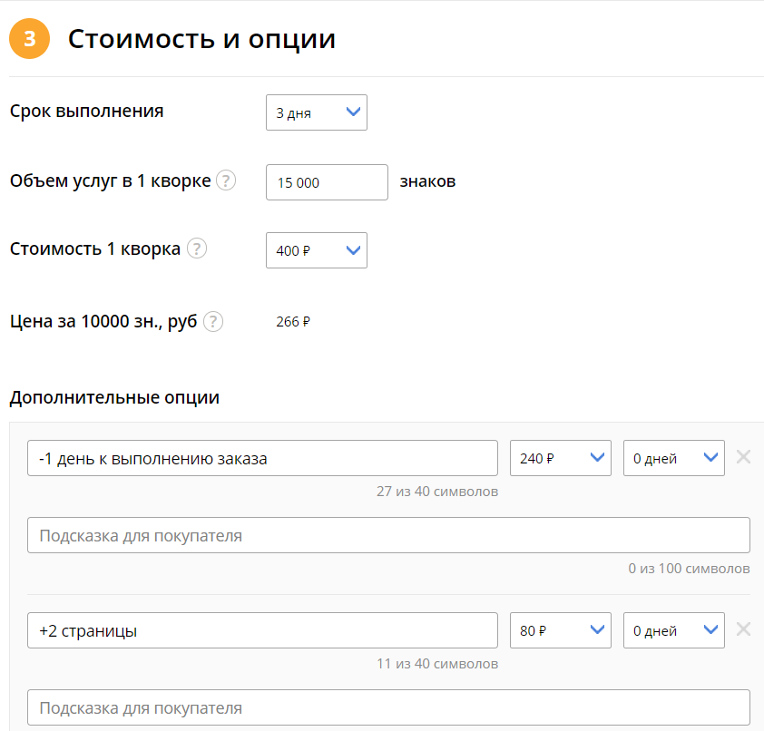Image resolution: width=764 pixels, height=731 pixels.
Task: Open the Стоимость 1 кворка '400 ₽' dropdown
Action: coord(317,250)
